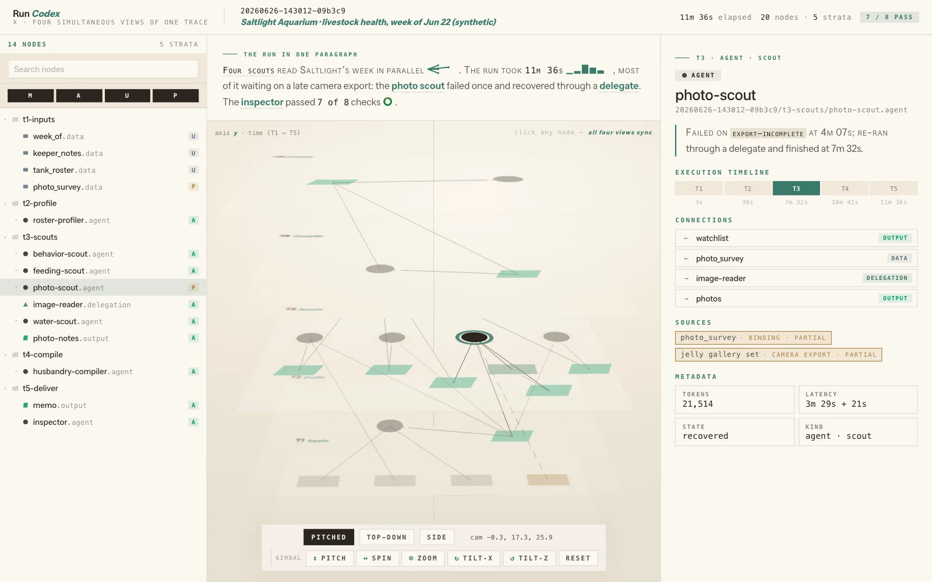Click the green ring check icon after '8 checks'

(387, 102)
